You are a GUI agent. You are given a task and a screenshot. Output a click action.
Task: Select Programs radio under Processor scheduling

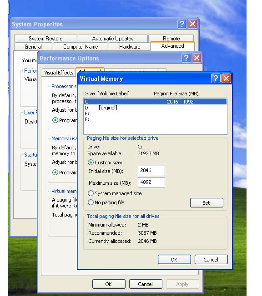[x=55, y=120]
